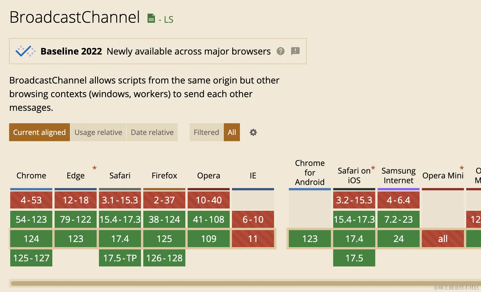The width and height of the screenshot is (481, 292).
Task: Click the Safari column header
Action: pos(120,176)
